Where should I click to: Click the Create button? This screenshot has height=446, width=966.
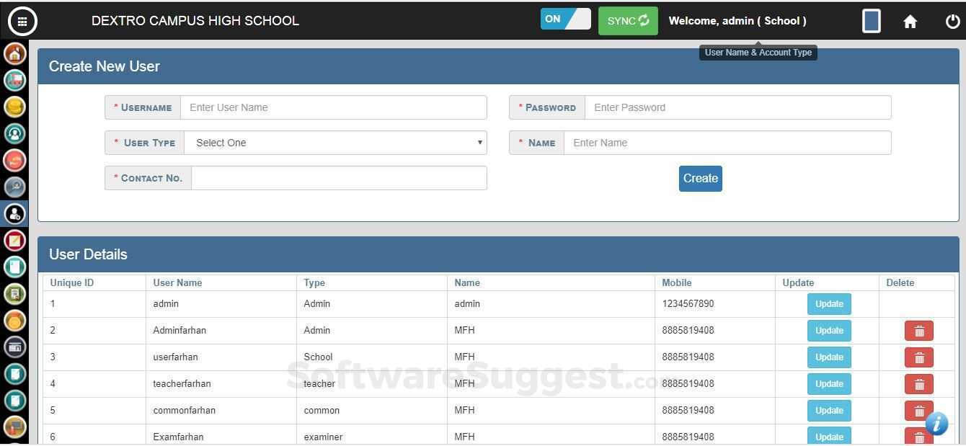tap(699, 178)
